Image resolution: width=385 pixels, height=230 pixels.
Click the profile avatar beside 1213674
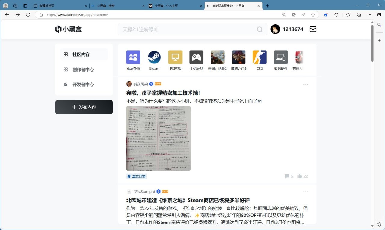[x=275, y=29]
